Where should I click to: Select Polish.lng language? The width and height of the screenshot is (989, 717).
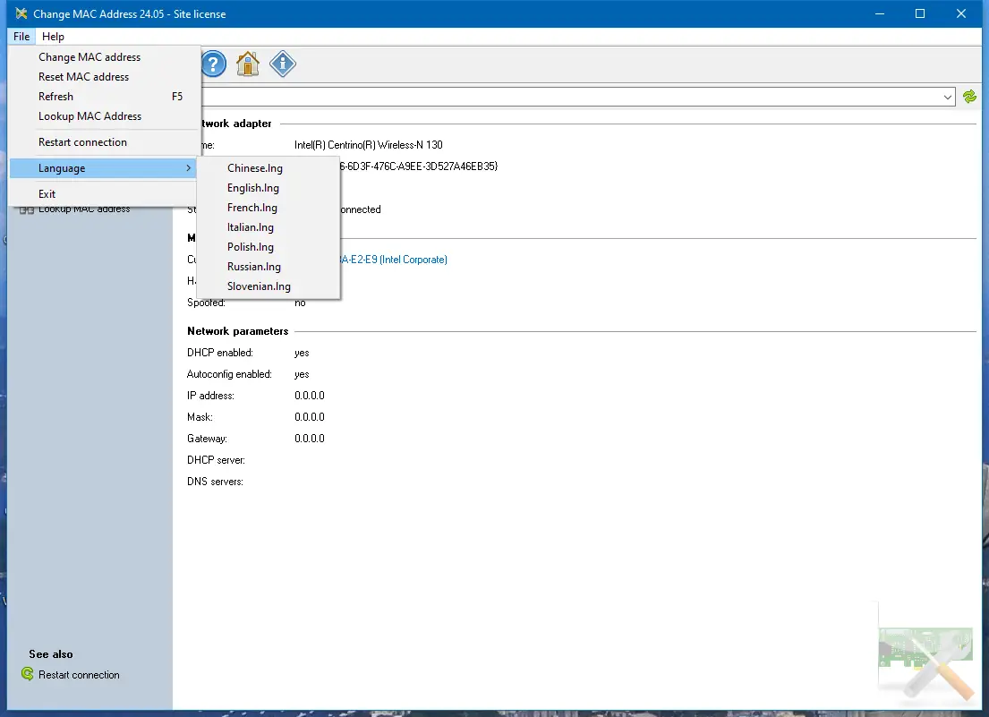269,246
